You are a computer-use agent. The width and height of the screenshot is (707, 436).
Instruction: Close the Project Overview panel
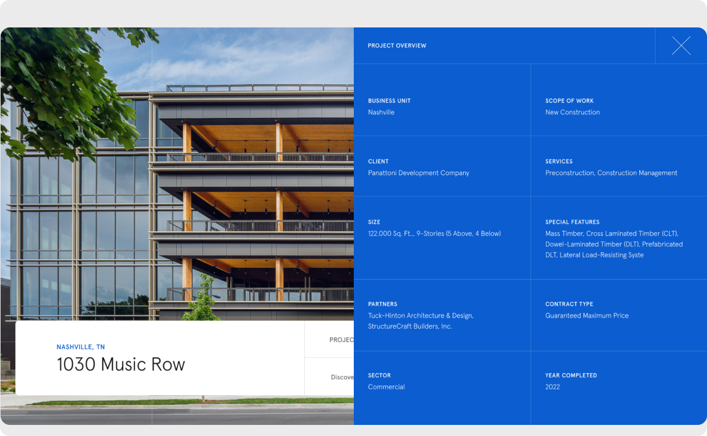point(681,46)
